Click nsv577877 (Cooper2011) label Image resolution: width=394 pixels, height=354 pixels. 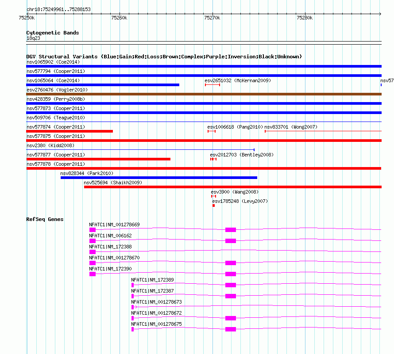(56, 155)
